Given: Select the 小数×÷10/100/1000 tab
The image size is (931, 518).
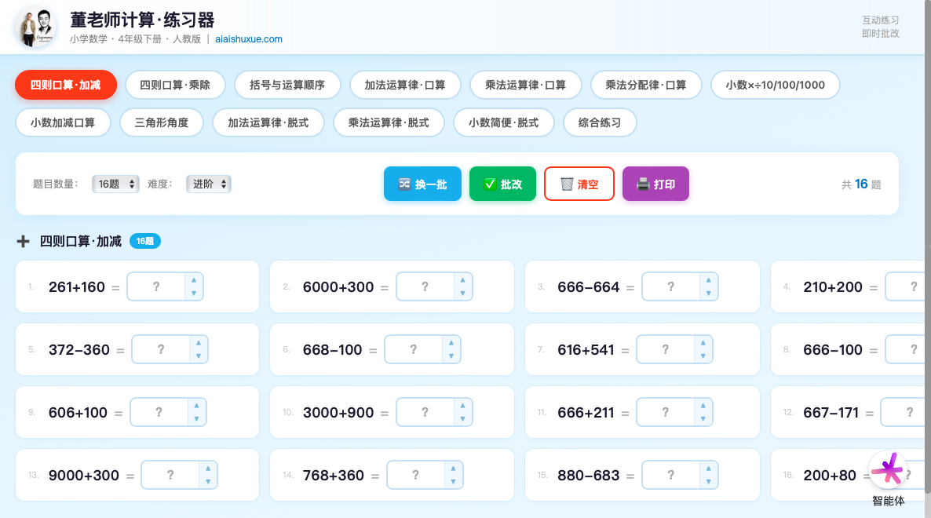Looking at the screenshot, I should click(775, 85).
